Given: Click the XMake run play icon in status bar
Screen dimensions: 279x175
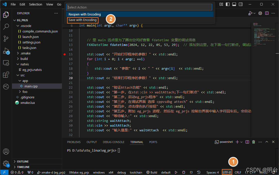Looking at the screenshot, I should tap(176, 172).
